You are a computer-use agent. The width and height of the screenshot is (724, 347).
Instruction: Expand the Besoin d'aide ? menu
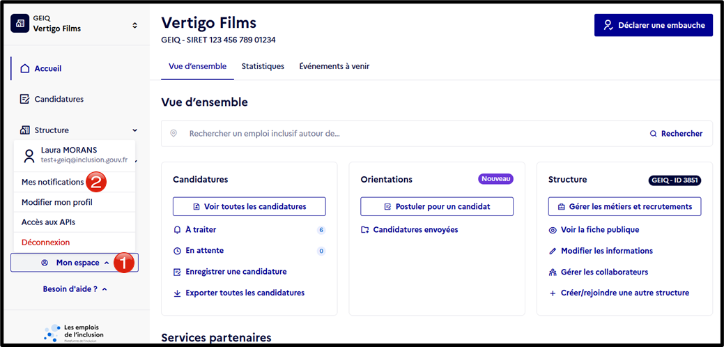click(75, 289)
